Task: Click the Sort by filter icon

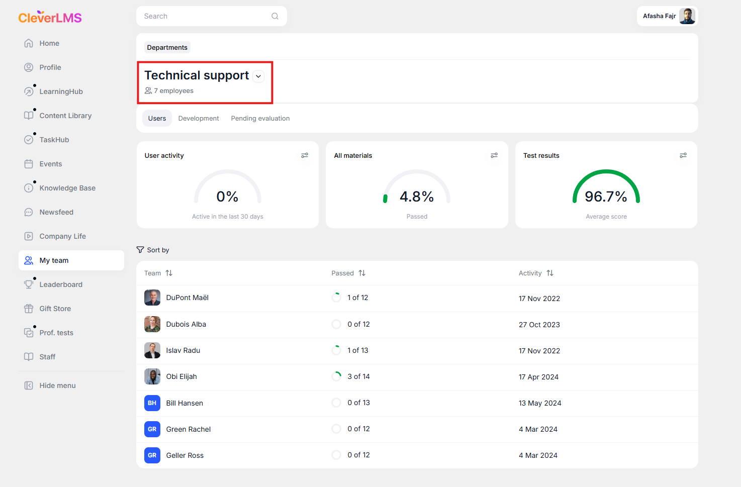Action: point(140,250)
